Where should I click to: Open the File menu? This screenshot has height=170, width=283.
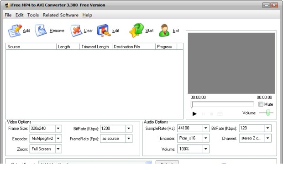[x=8, y=15]
